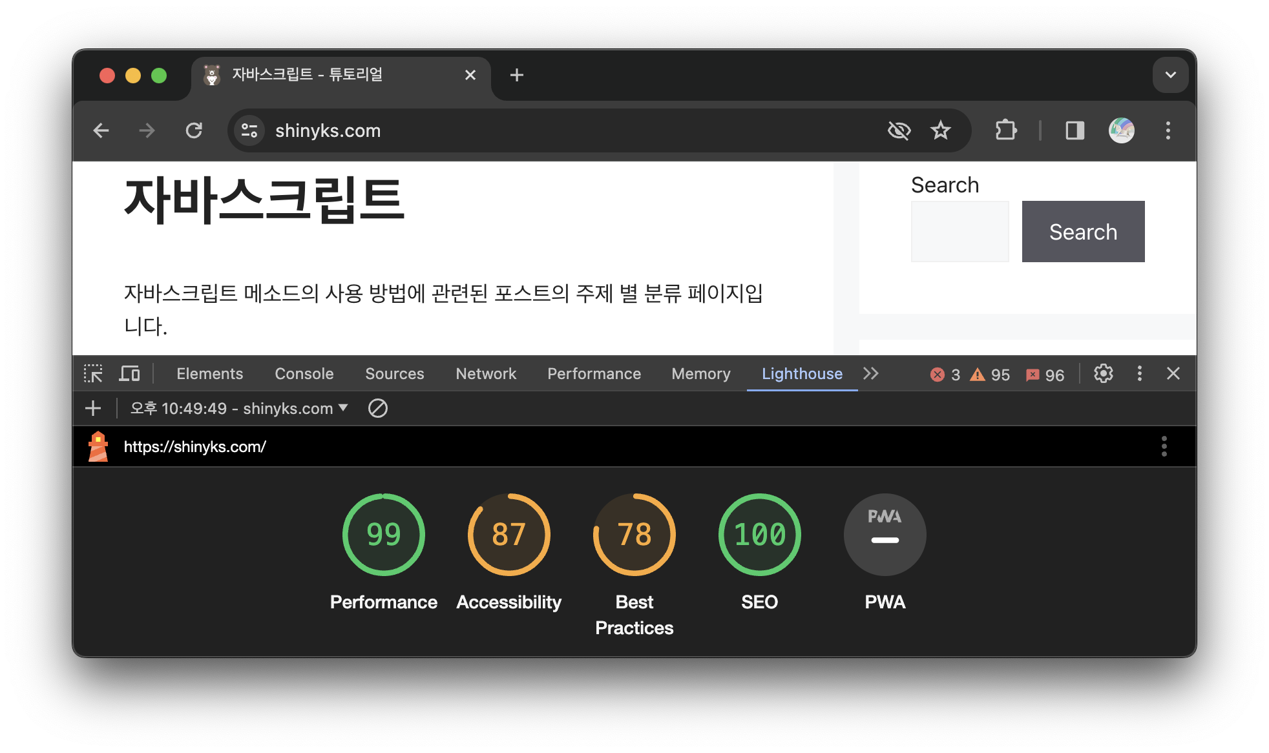Open the report dropdown 오후 10:49:49 - shinyks.com
Screen dimensions: 1269x753
[240, 408]
